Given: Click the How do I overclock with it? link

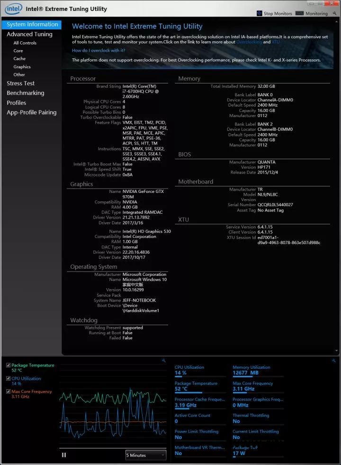Looking at the screenshot, I should [x=99, y=50].
